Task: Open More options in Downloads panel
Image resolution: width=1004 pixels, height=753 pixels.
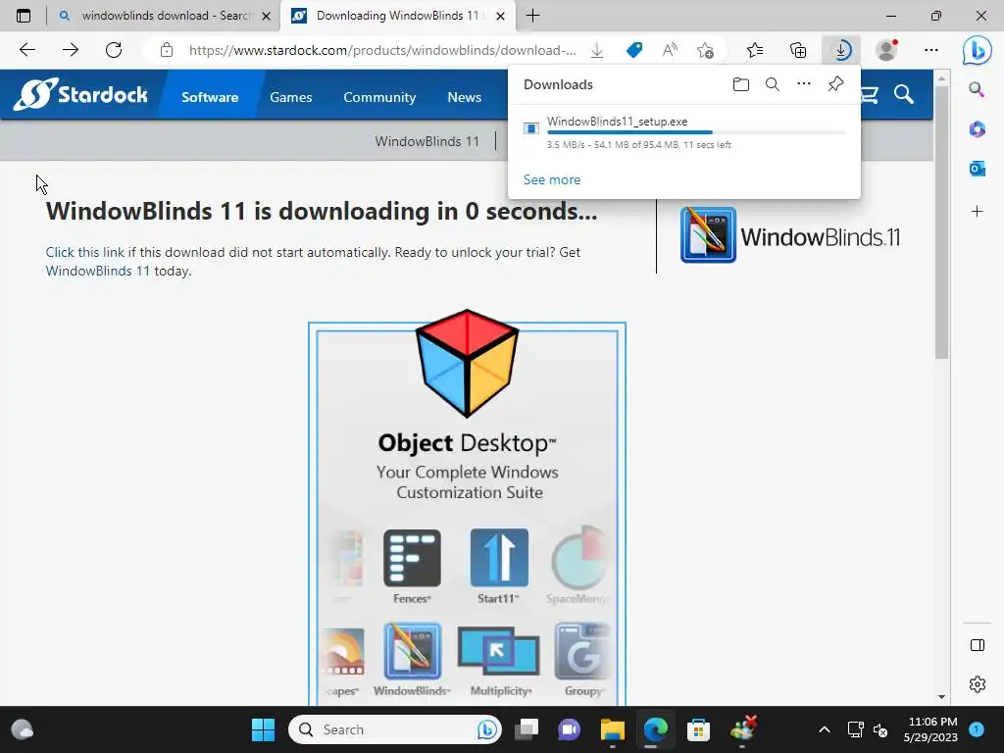Action: tap(804, 84)
